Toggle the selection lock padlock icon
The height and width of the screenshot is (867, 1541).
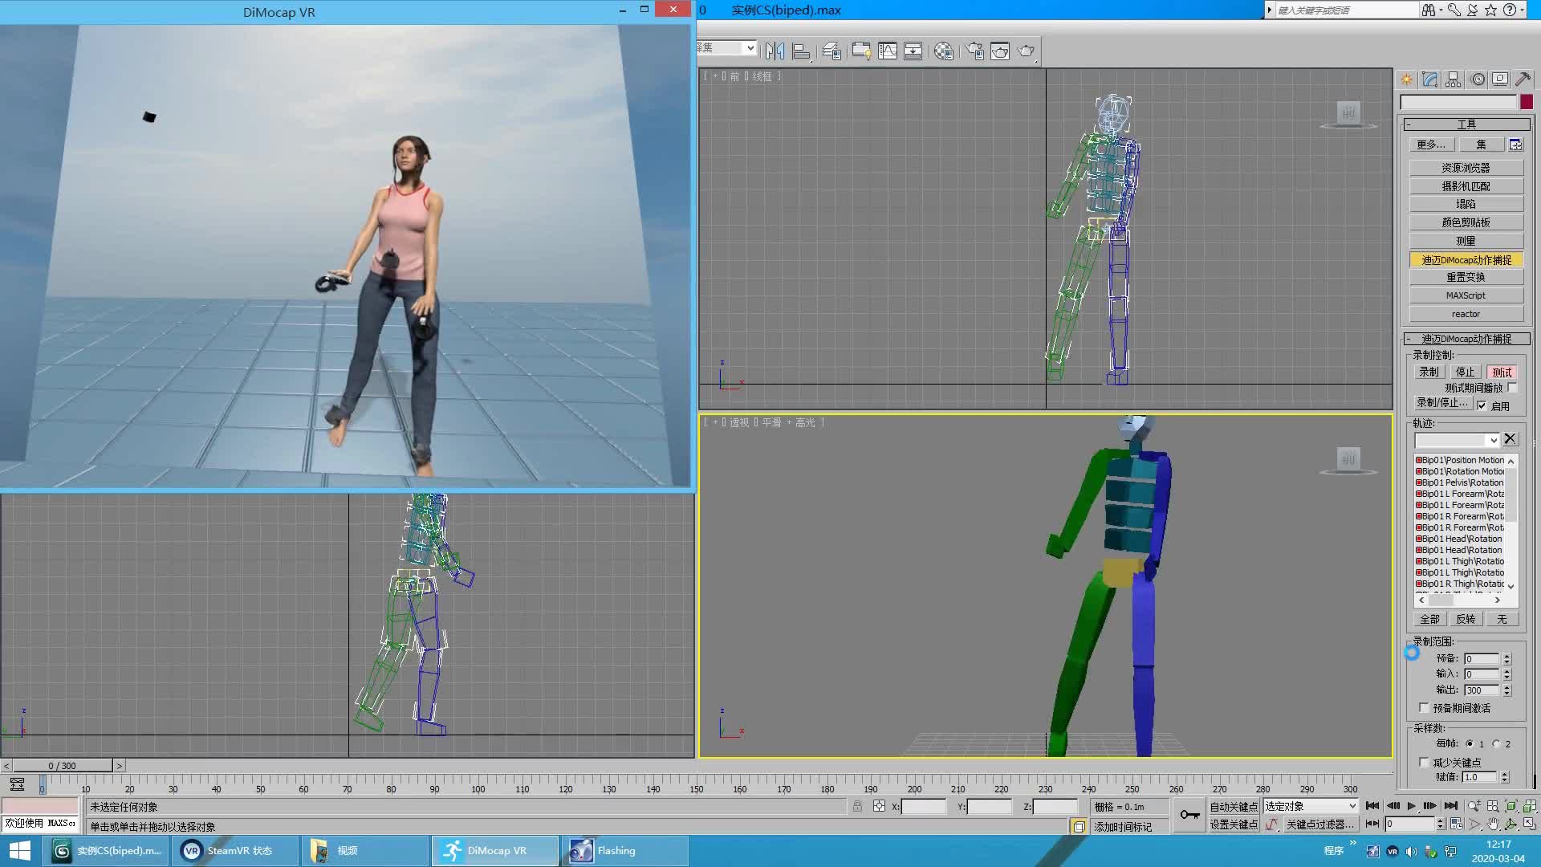click(857, 806)
